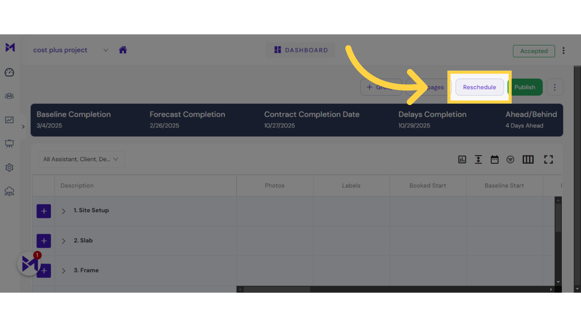Open the DASHBOARD menu tab
Image resolution: width=581 pixels, height=327 pixels.
coord(301,50)
